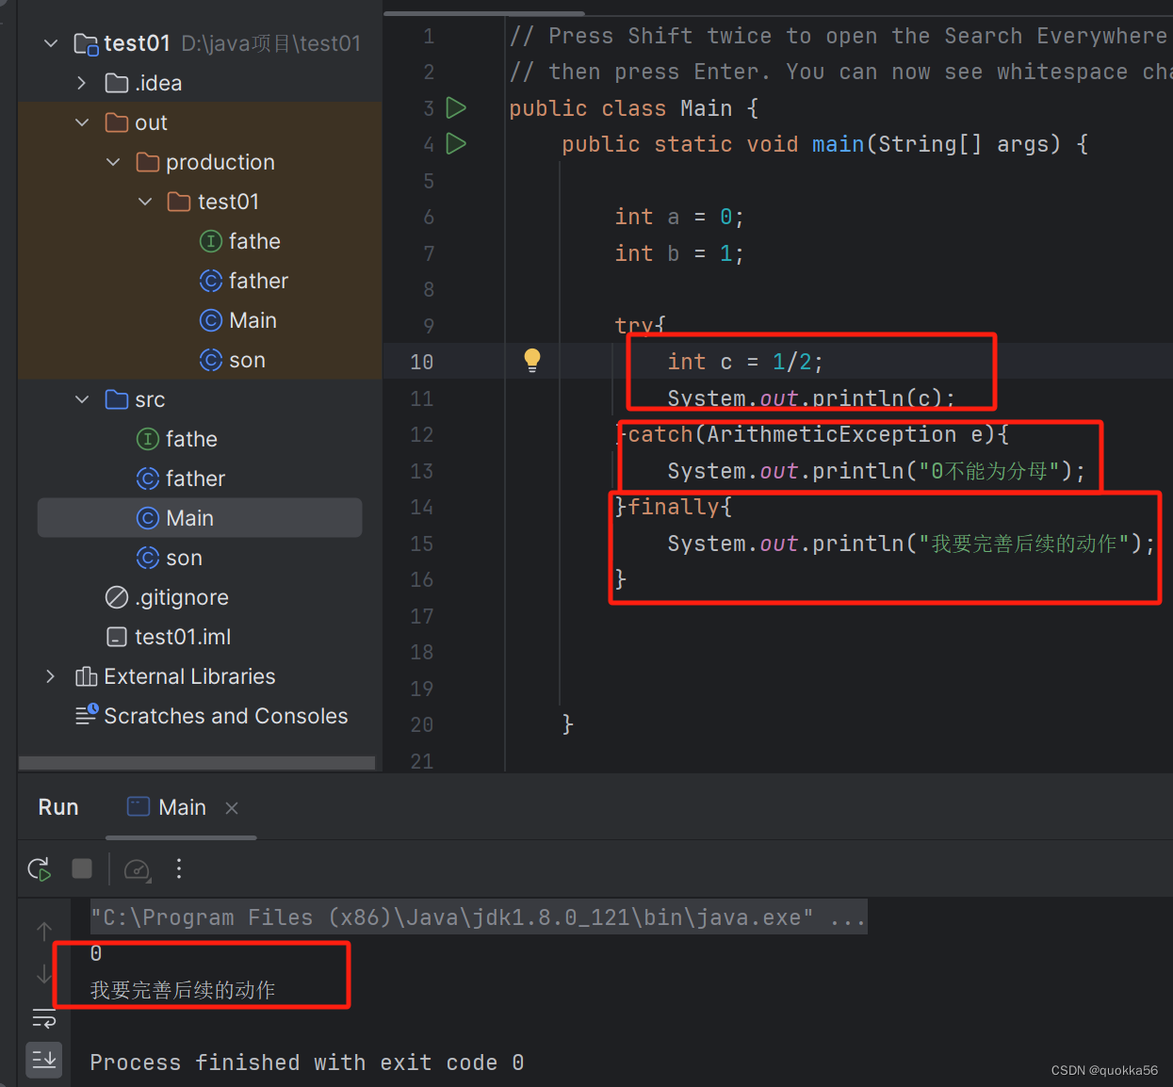Close the Main run tab
This screenshot has width=1173, height=1087.
coord(232,808)
